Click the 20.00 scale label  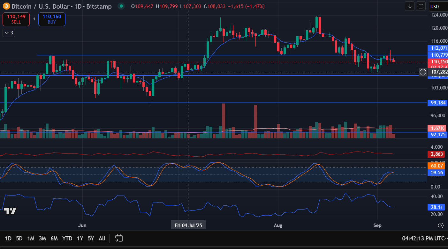coord(436,214)
